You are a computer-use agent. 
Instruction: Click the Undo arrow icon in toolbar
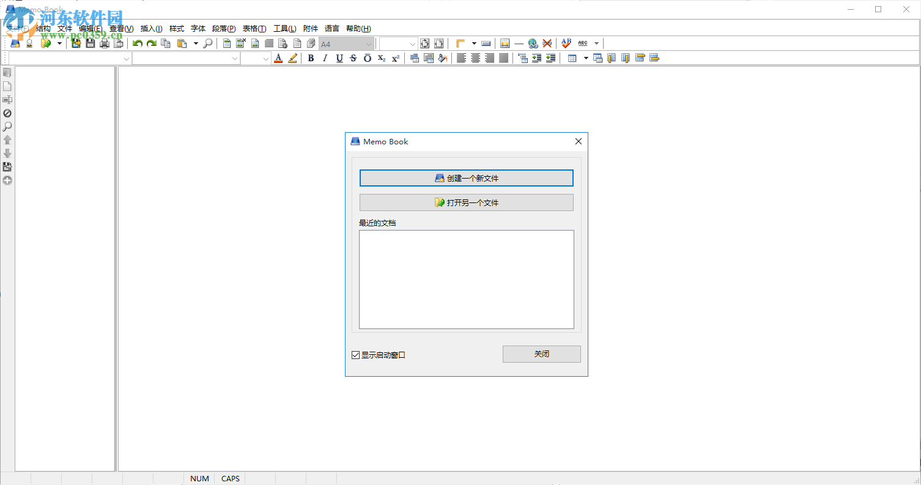tap(138, 43)
